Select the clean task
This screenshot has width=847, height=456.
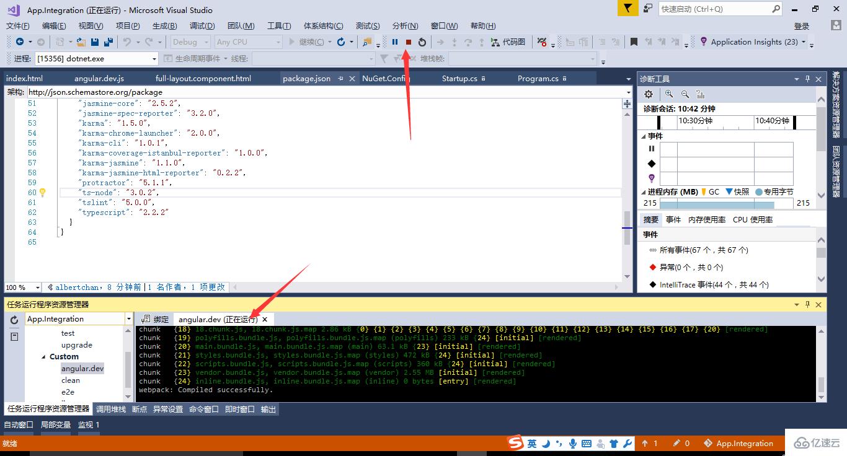pyautogui.click(x=71, y=380)
